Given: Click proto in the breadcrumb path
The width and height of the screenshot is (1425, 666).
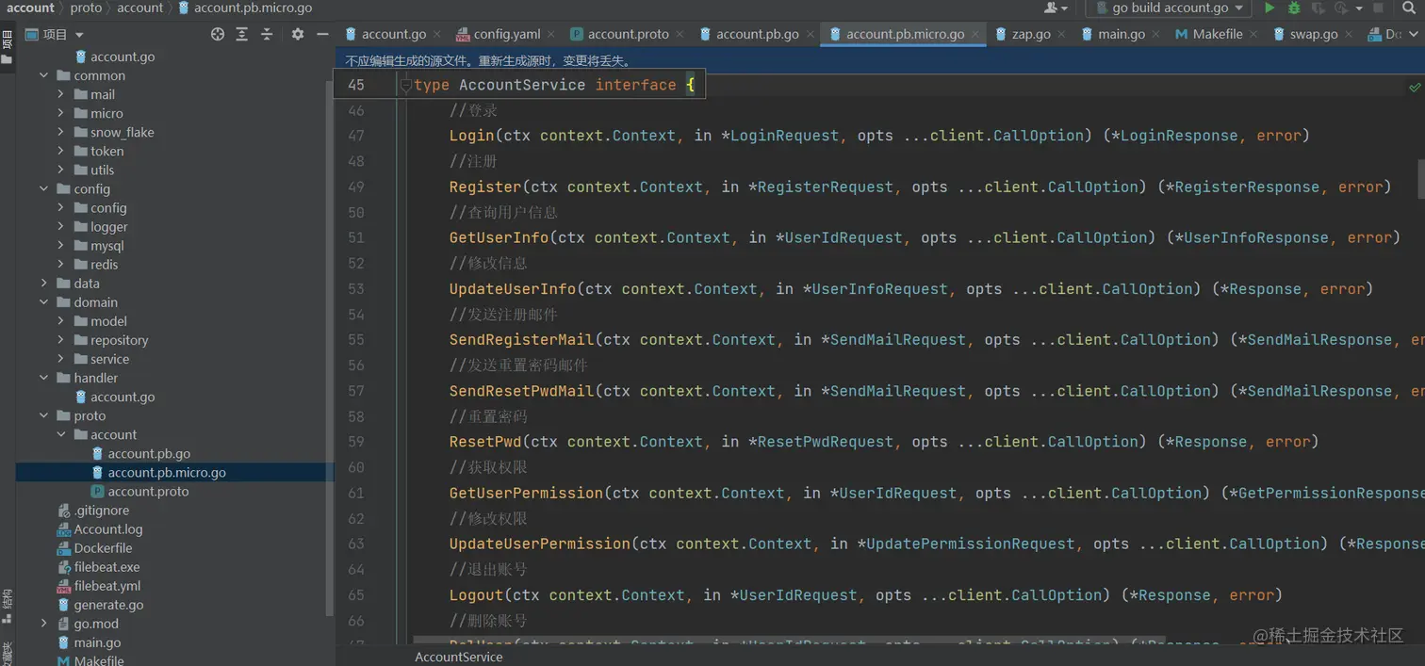Looking at the screenshot, I should pyautogui.click(x=86, y=8).
